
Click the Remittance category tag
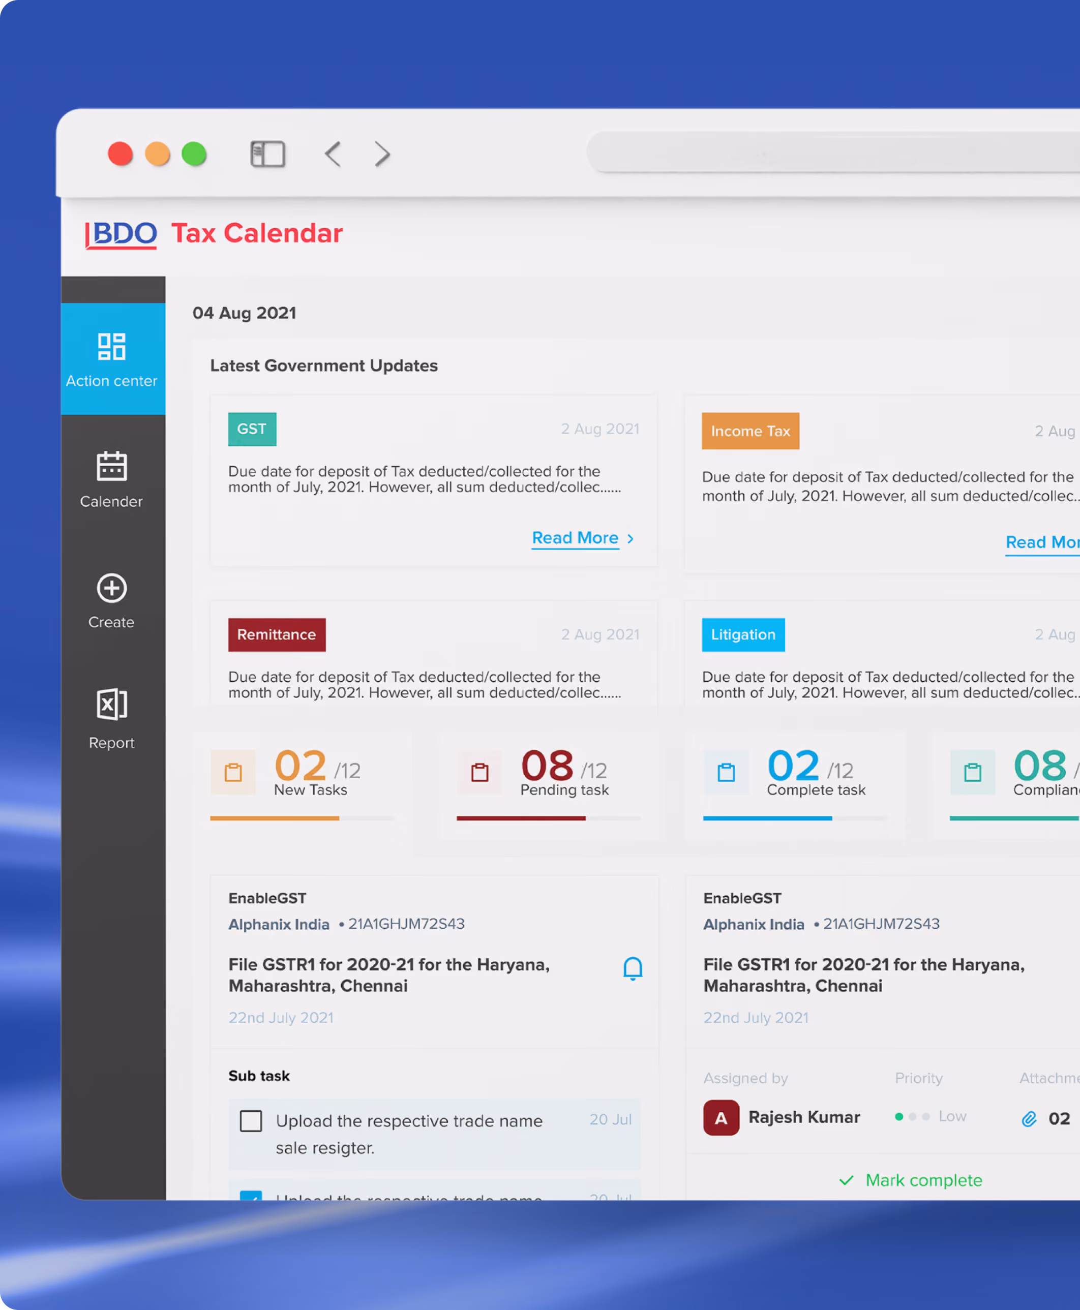pos(277,634)
